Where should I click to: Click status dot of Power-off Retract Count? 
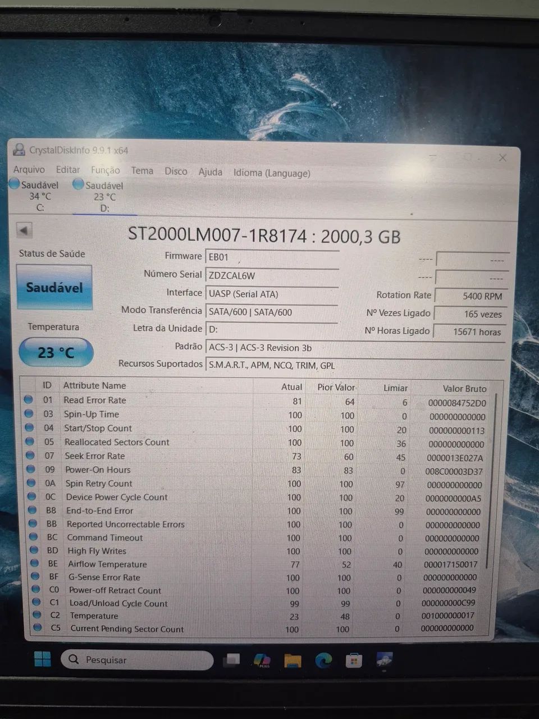pos(36,589)
